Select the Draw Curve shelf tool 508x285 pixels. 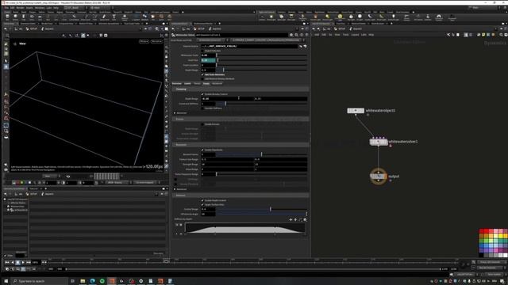(86, 17)
